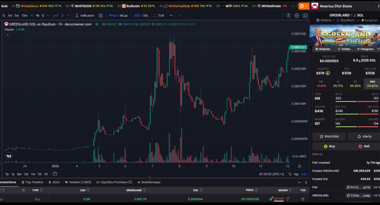Set chart range to 5d
The image size is (380, 205).
(39, 174)
